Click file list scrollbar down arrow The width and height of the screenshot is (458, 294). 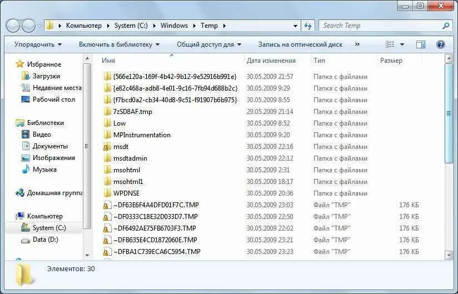click(449, 255)
